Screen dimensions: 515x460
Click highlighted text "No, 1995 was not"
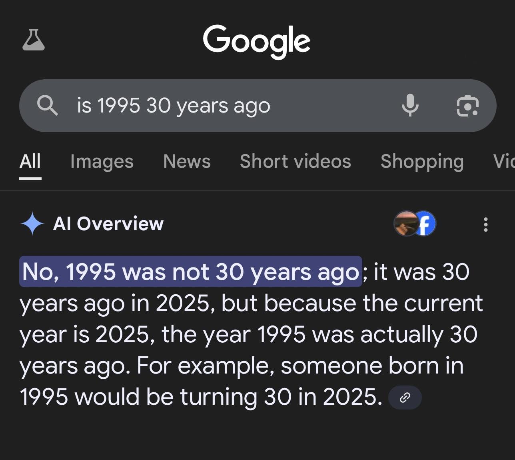coord(116,272)
